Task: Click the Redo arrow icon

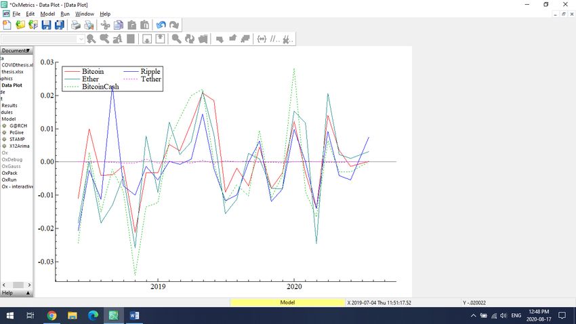Action: (174, 25)
